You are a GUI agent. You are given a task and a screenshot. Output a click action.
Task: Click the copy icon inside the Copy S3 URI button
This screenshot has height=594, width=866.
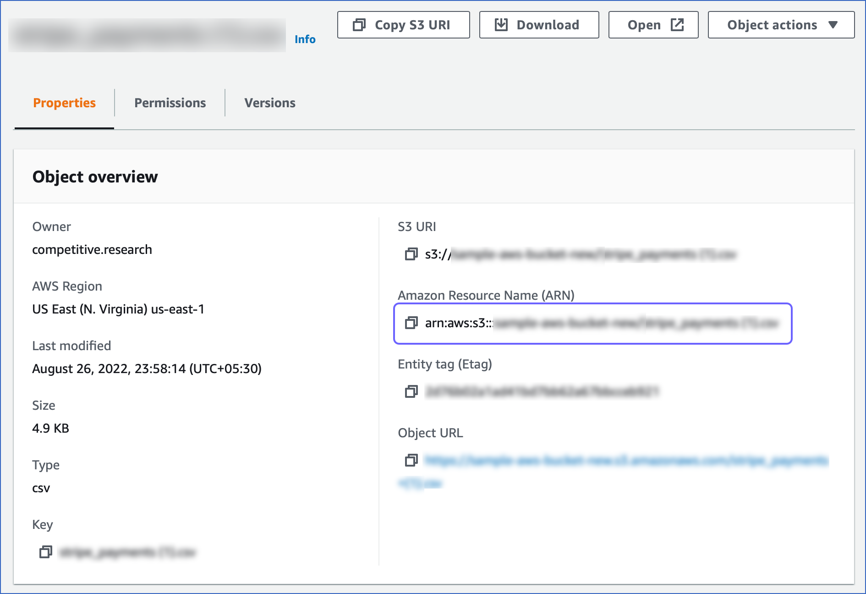(x=359, y=25)
